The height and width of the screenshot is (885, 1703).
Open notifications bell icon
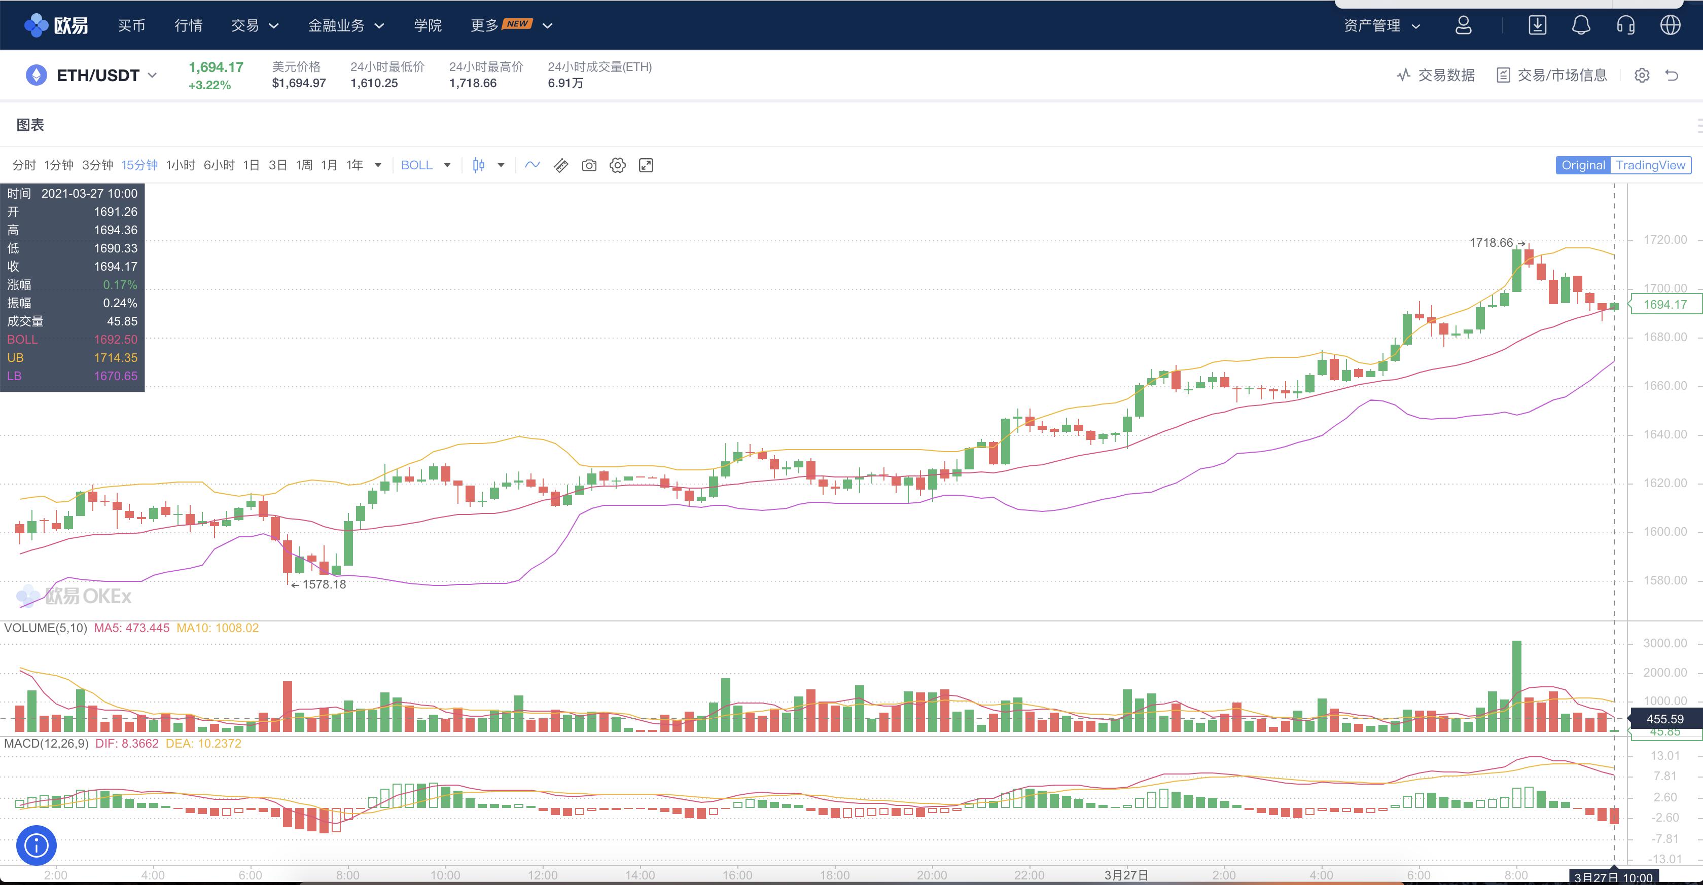pos(1581,25)
